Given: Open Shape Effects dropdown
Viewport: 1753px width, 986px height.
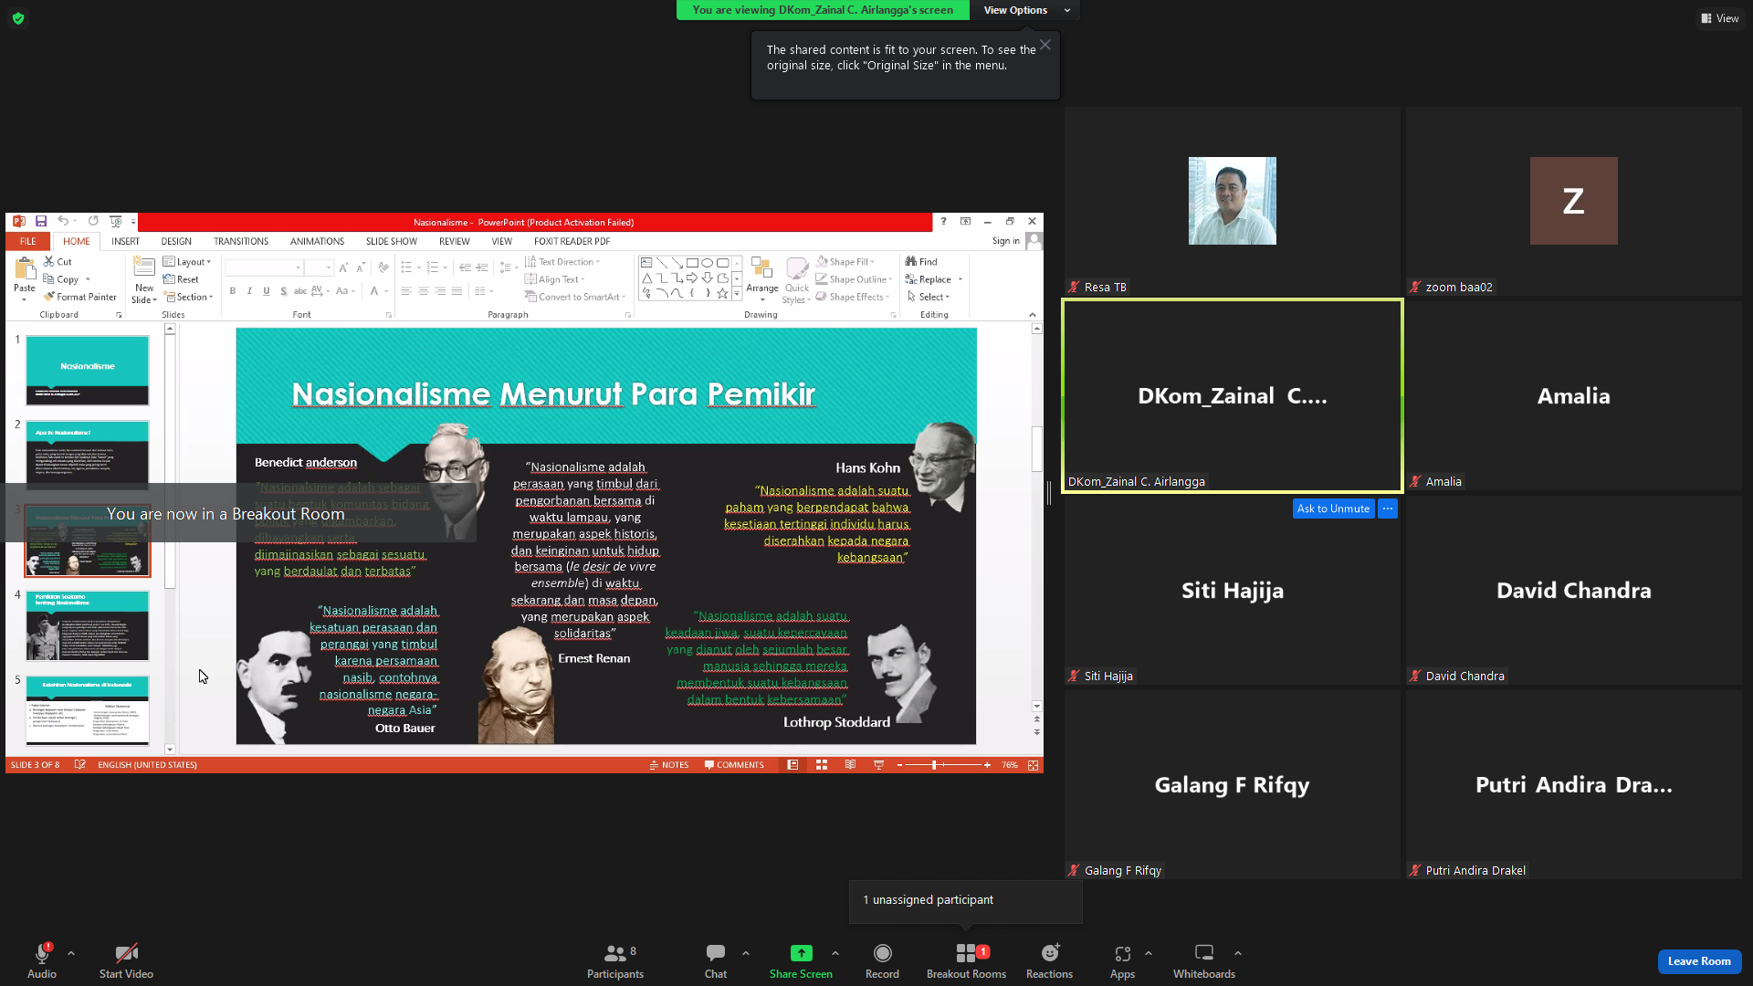Looking at the screenshot, I should click(853, 297).
